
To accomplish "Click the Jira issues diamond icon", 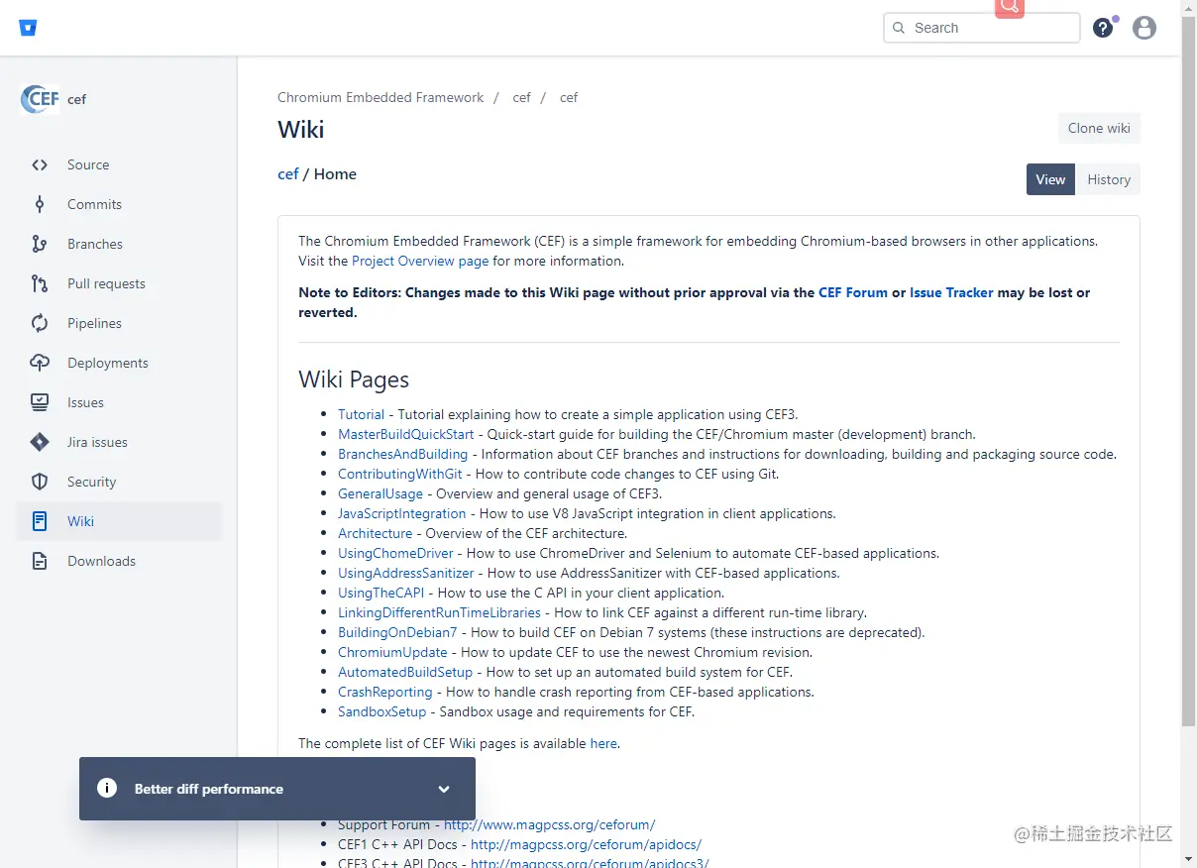I will (x=40, y=443).
